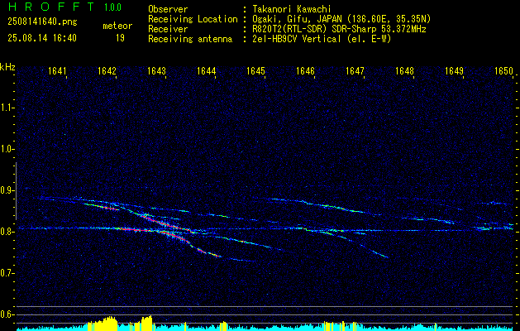Click the 1649 time axis marker
This screenshot has width=520, height=331.
(454, 71)
